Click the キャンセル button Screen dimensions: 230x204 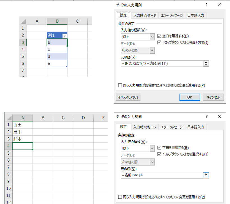click(x=213, y=97)
